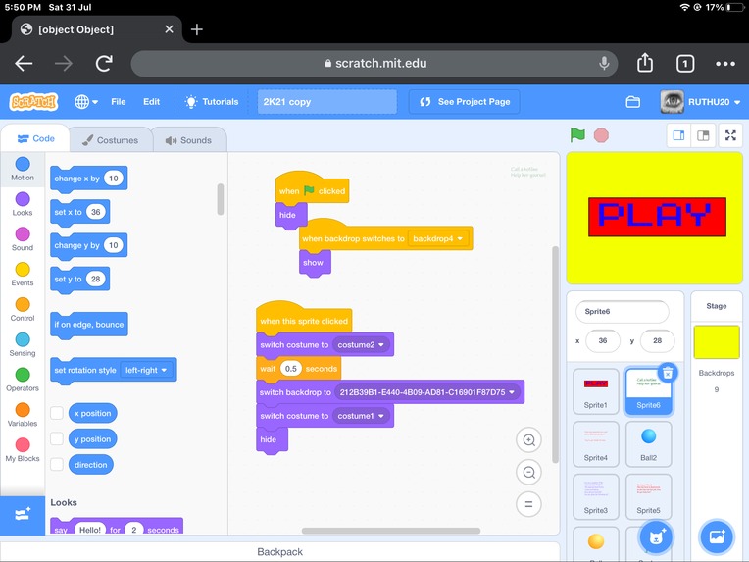Screen dimensions: 749x562
Task: Click the wait 0.5 seconds value field
Action: pos(291,369)
